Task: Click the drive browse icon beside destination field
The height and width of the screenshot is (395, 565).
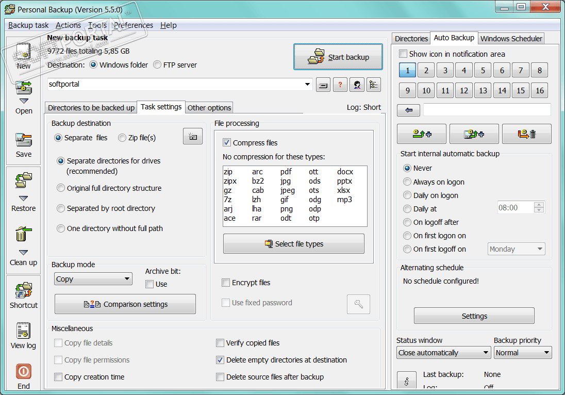Action: click(323, 85)
